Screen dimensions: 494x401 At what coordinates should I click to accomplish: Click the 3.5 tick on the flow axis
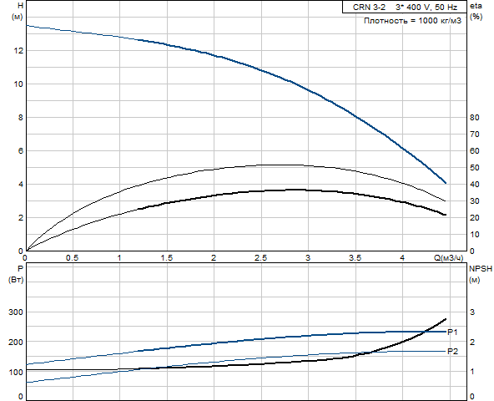[355, 258]
